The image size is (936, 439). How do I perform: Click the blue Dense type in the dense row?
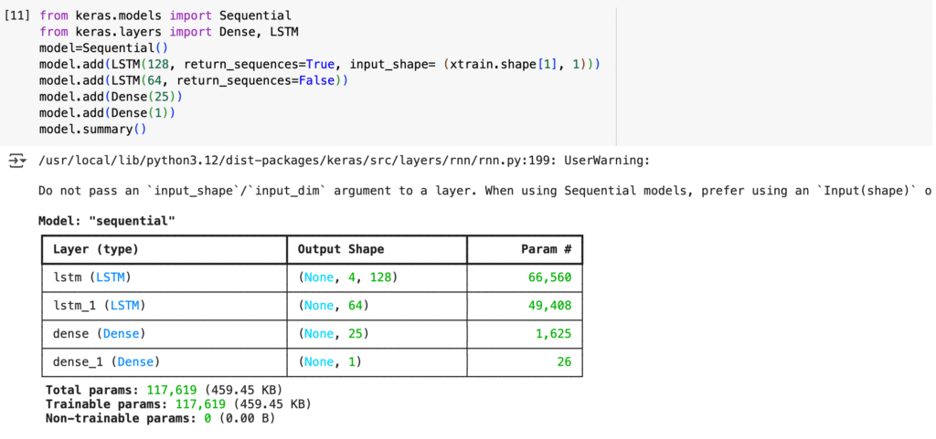pos(122,333)
